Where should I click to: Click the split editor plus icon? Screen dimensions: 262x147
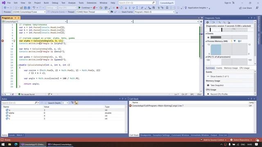(201, 22)
